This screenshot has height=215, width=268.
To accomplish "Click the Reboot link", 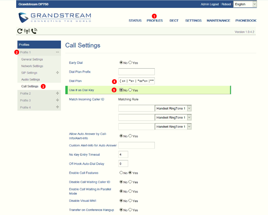I will click(226, 4).
